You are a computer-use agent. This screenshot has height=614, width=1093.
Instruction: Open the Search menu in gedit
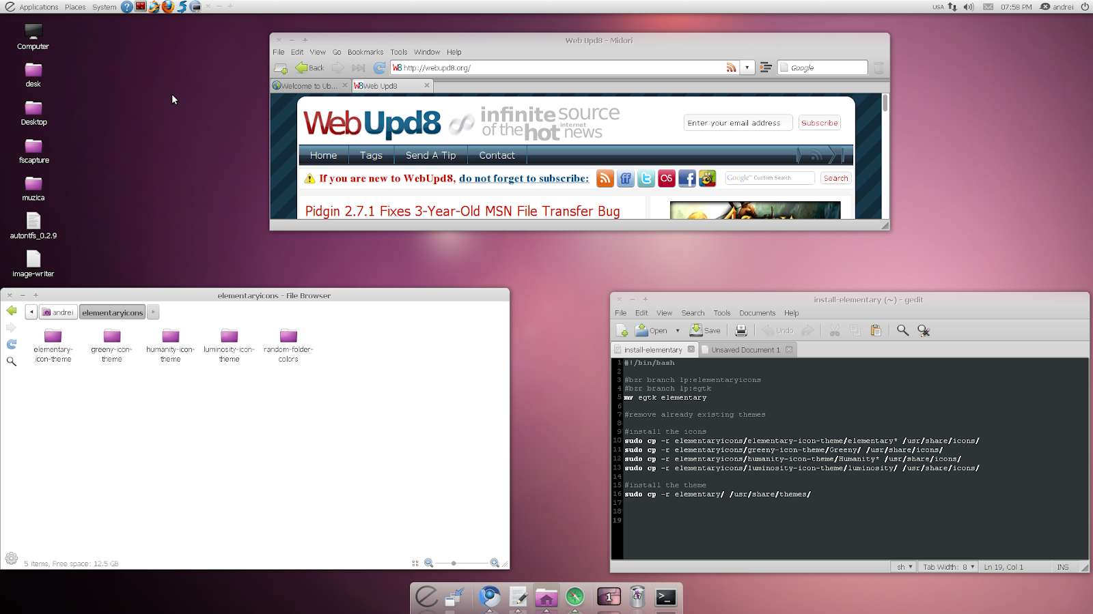pyautogui.click(x=693, y=313)
